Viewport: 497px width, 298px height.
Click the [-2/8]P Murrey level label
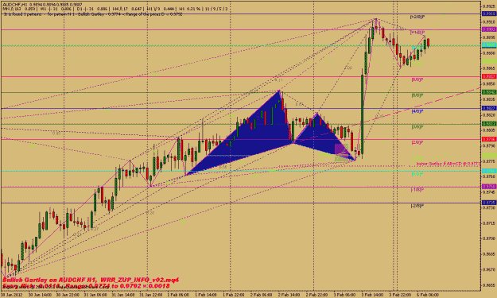click(417, 206)
